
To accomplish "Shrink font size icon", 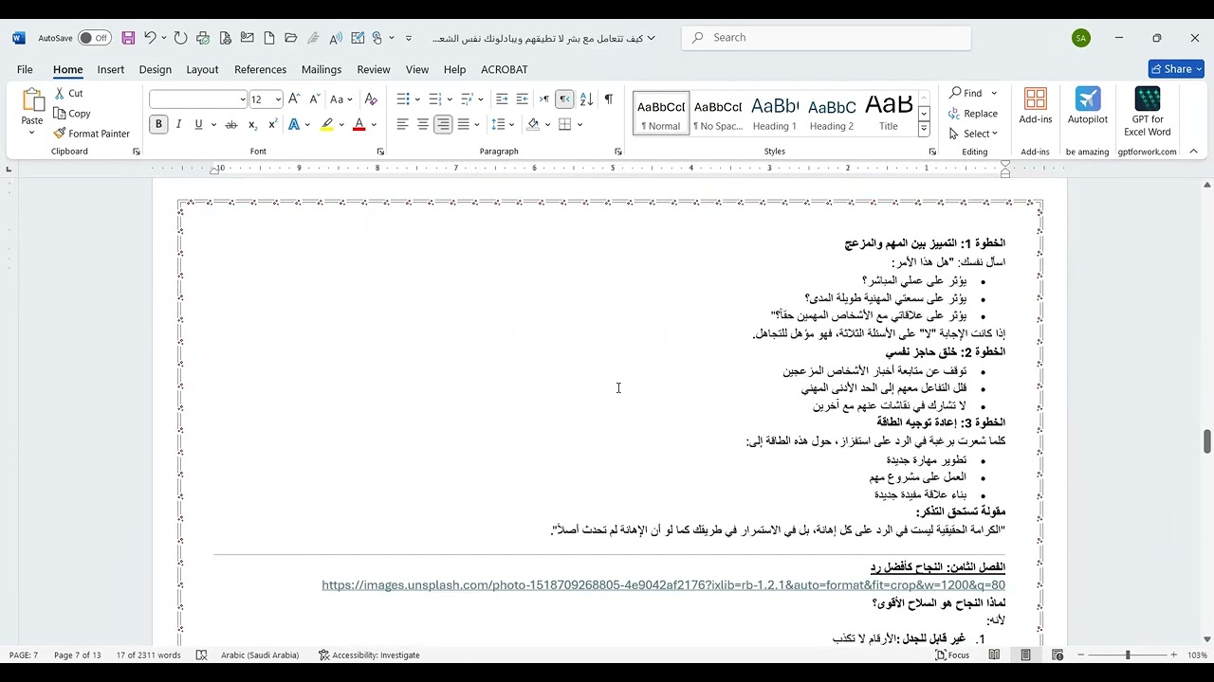I will click(x=314, y=99).
